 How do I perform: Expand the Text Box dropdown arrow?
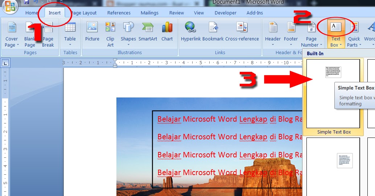click(341, 45)
